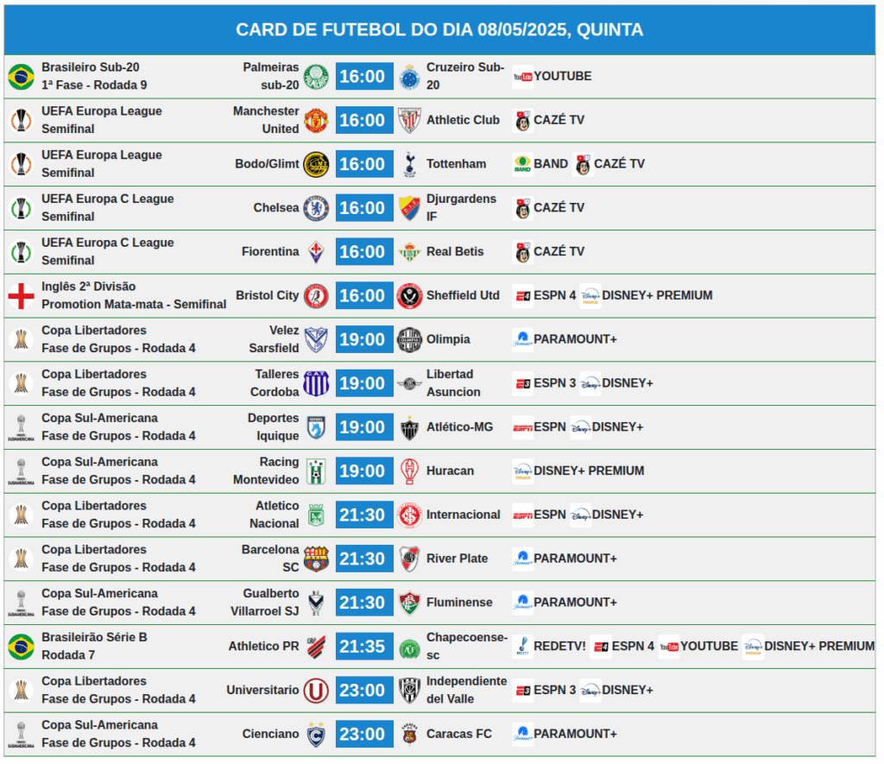Open the Atlético-MG team link
Screen dimensions: 884x764
click(459, 427)
